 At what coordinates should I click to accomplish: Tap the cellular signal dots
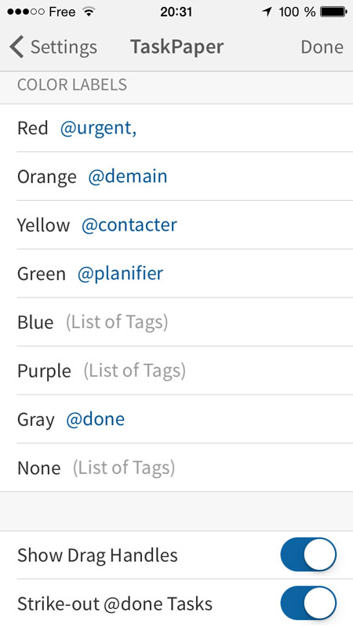(x=26, y=12)
